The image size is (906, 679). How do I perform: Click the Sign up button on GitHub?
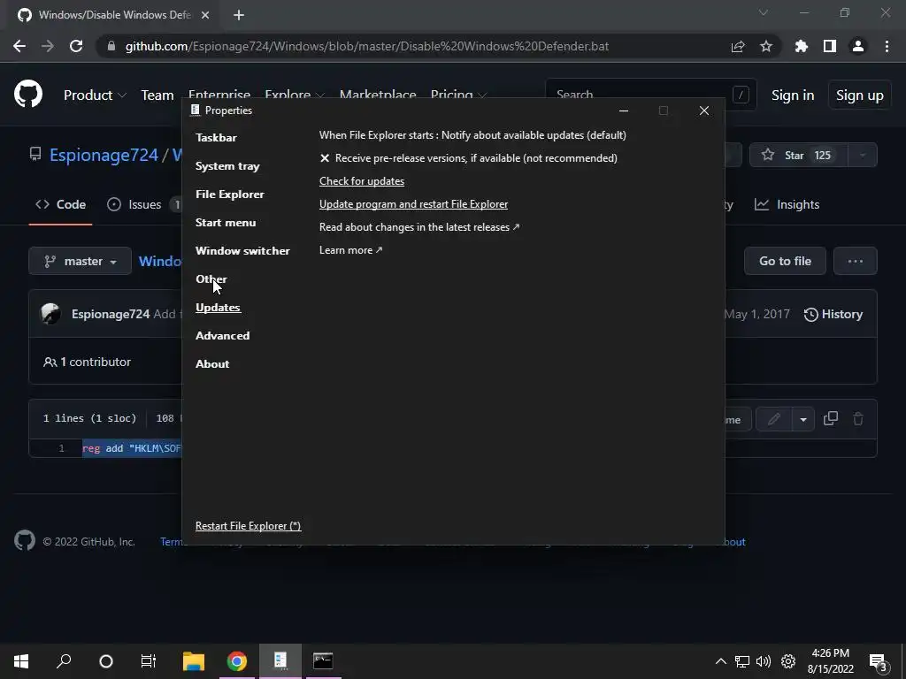[x=859, y=95]
